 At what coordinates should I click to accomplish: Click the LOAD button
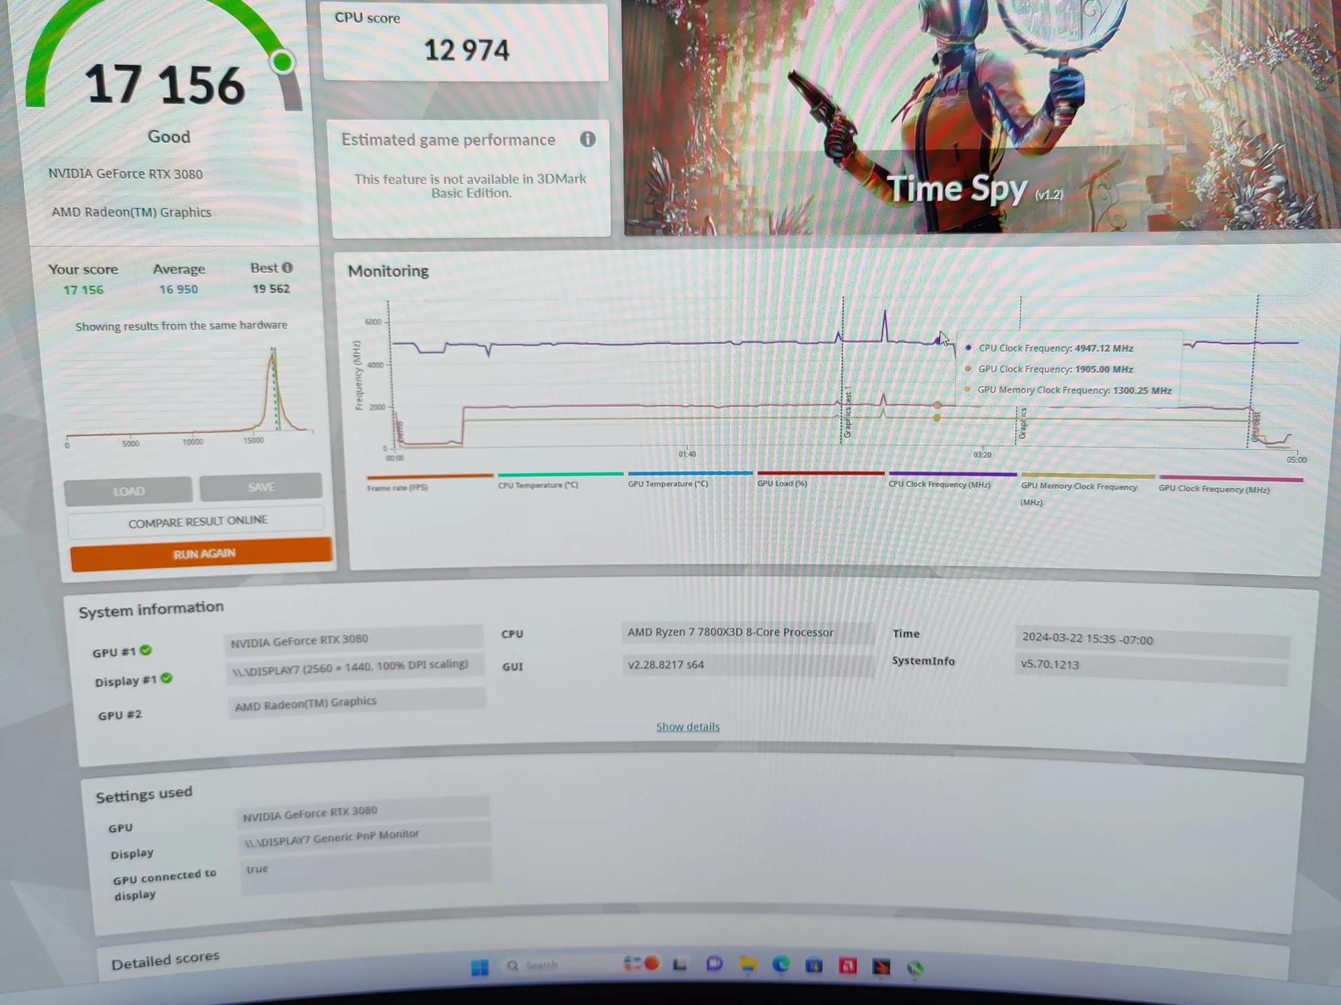pos(128,491)
